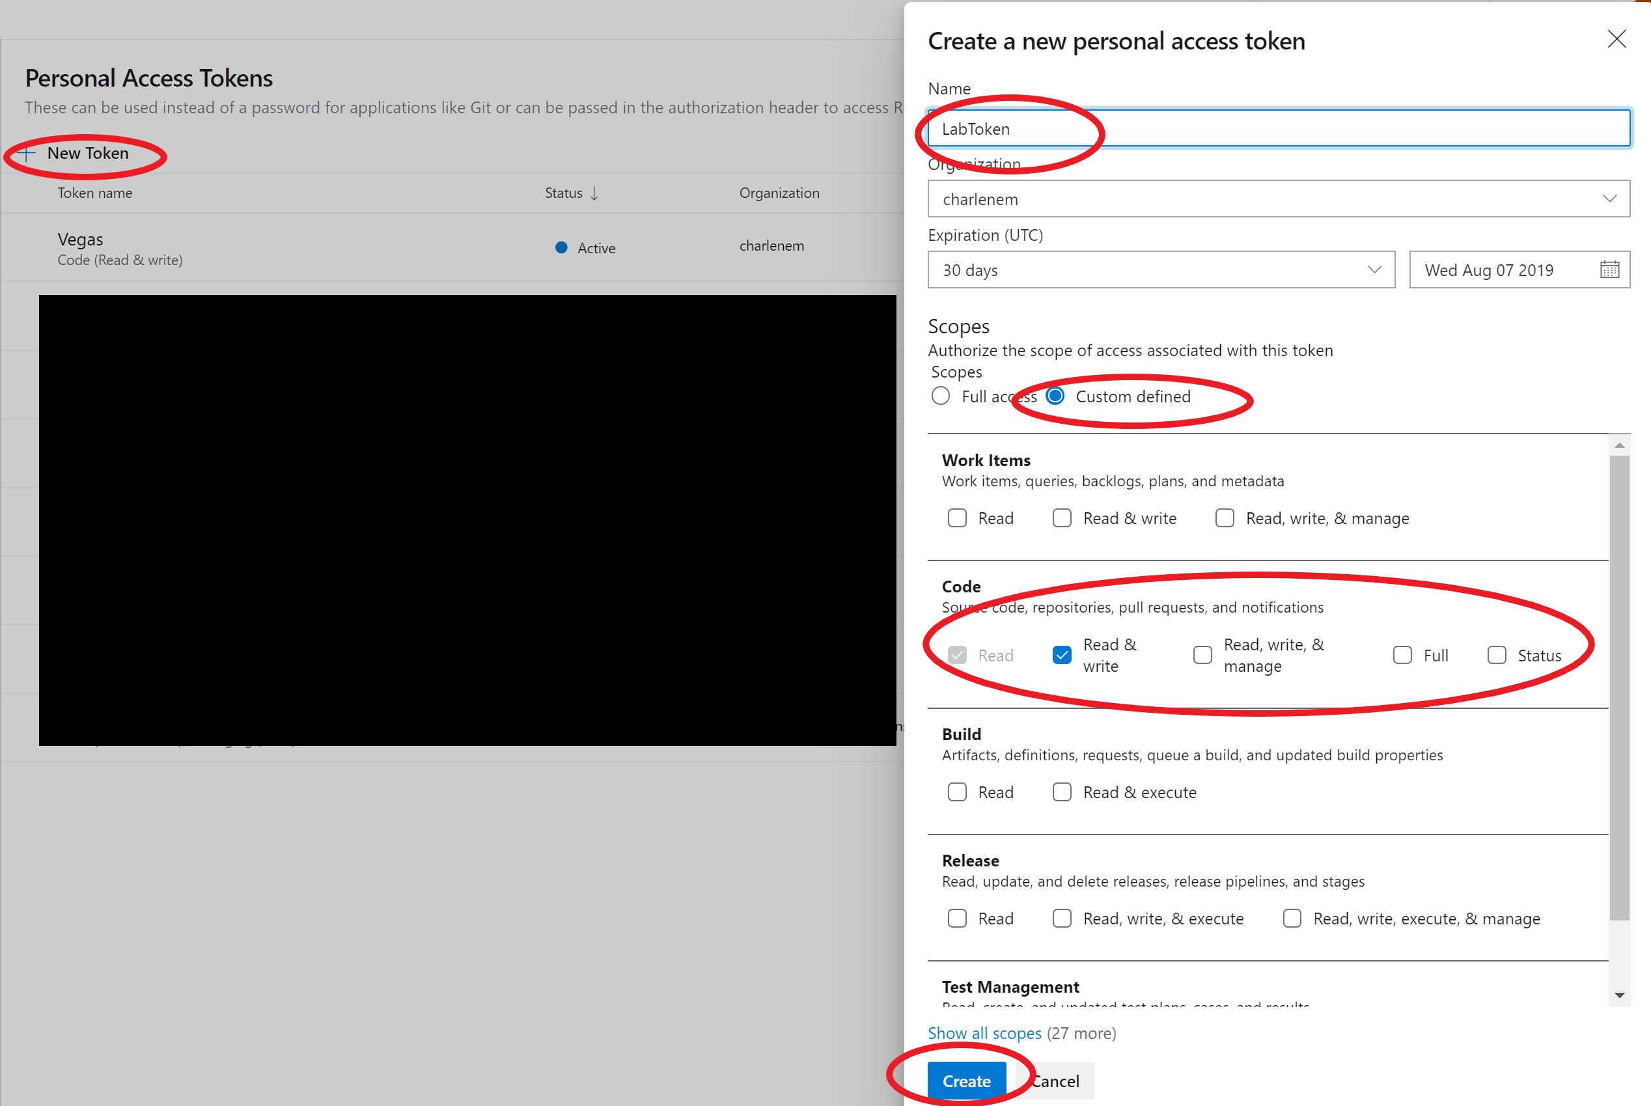Click scrollbar up arrow in scopes list

point(1619,445)
